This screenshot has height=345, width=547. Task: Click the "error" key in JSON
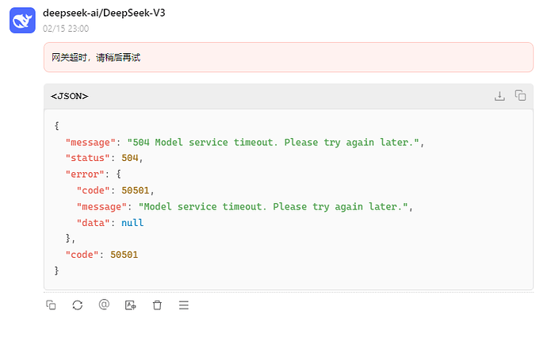[85, 174]
